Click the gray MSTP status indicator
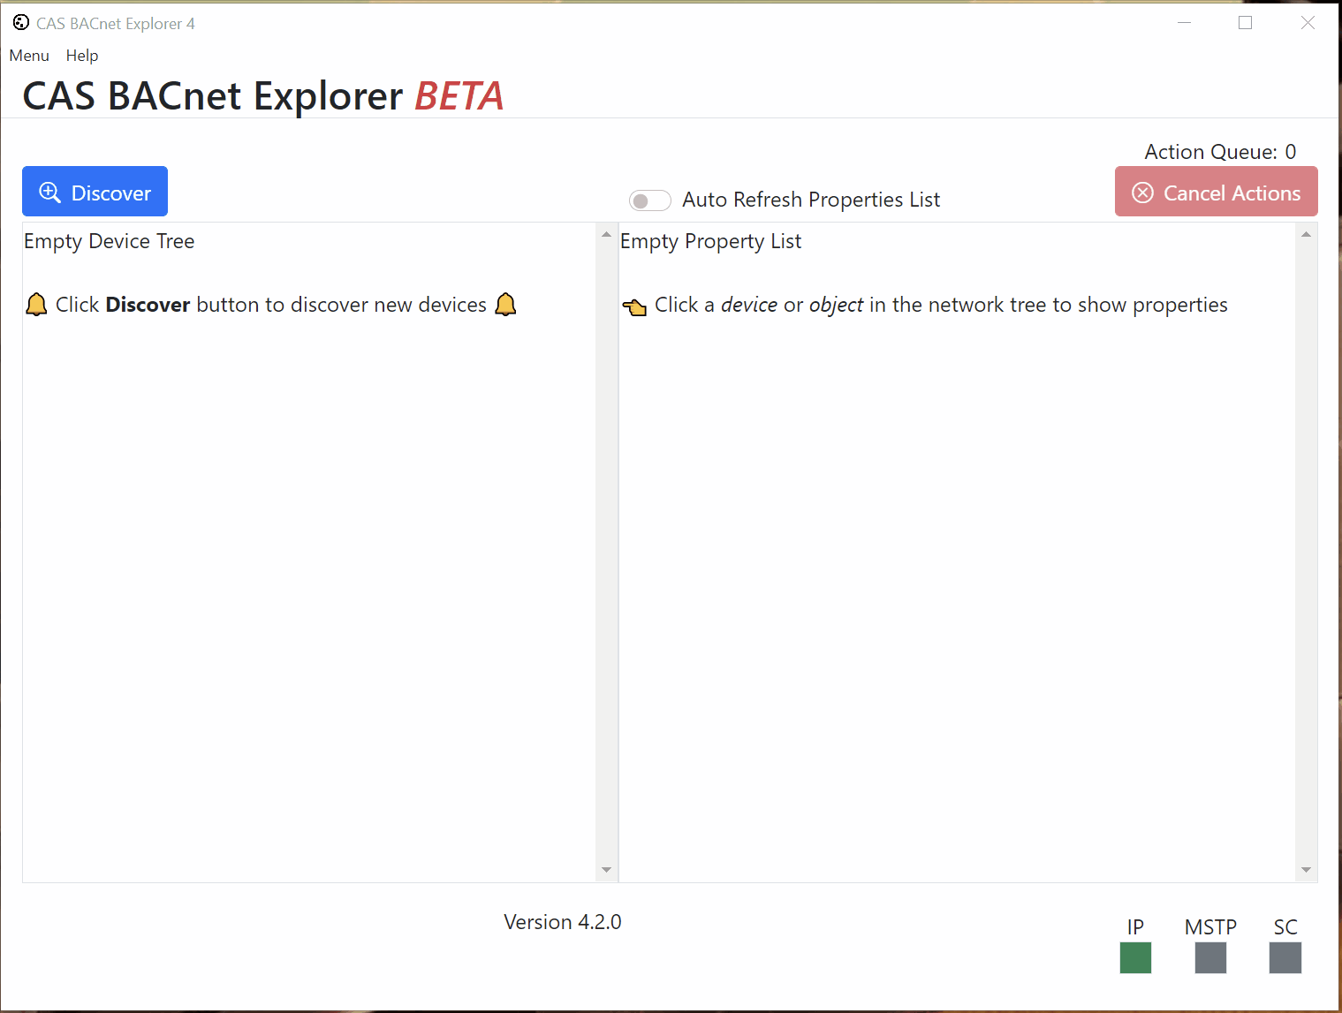Screen dimensions: 1342x1013 click(x=1210, y=957)
